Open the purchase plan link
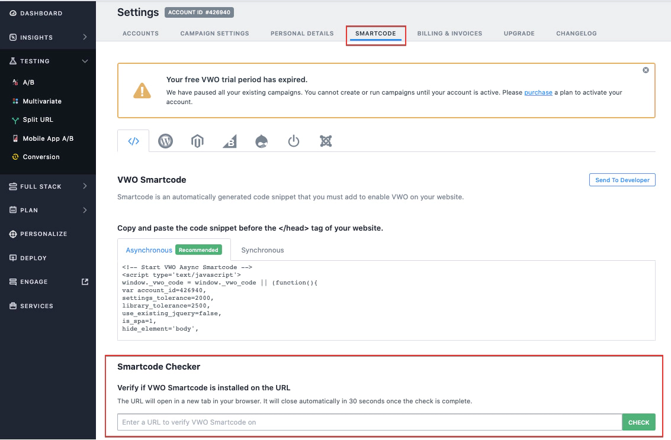 [538, 92]
